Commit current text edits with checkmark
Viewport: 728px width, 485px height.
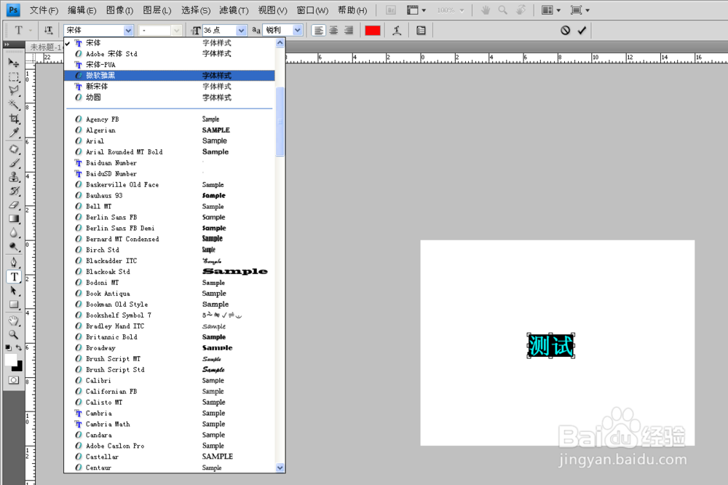[582, 30]
